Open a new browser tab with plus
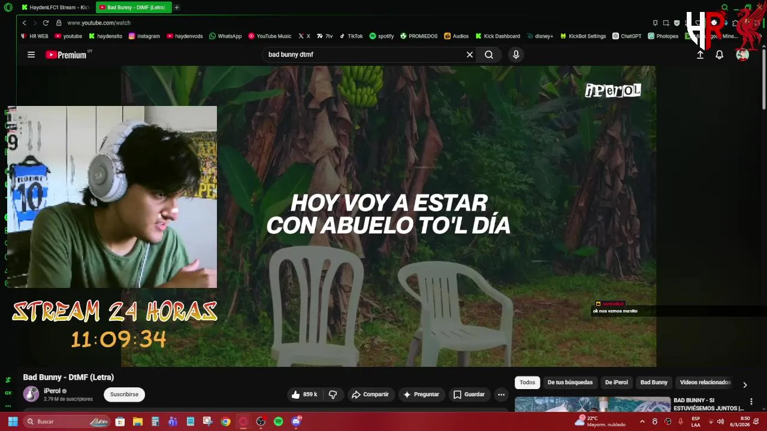 tap(177, 7)
